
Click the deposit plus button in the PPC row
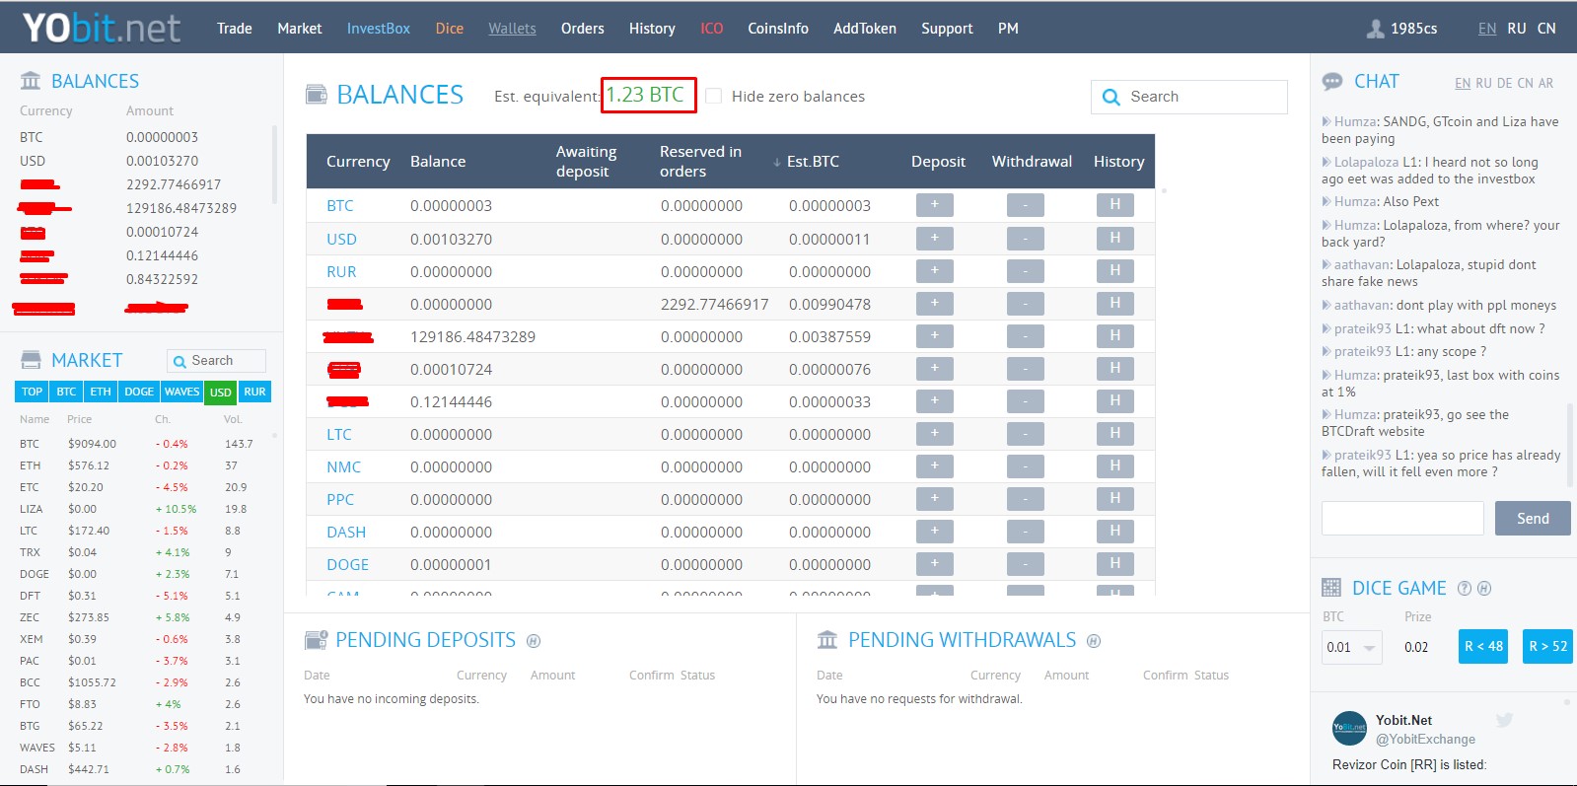(934, 499)
